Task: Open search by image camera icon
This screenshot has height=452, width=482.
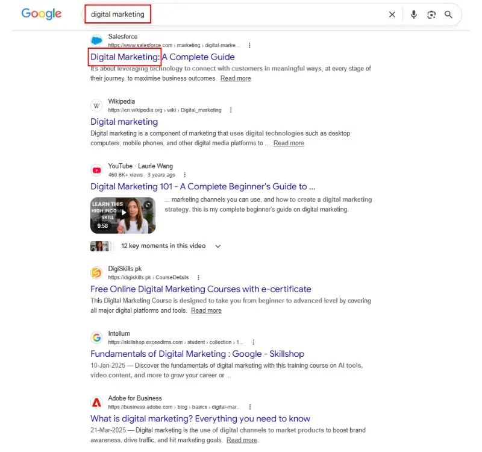Action: (x=431, y=14)
